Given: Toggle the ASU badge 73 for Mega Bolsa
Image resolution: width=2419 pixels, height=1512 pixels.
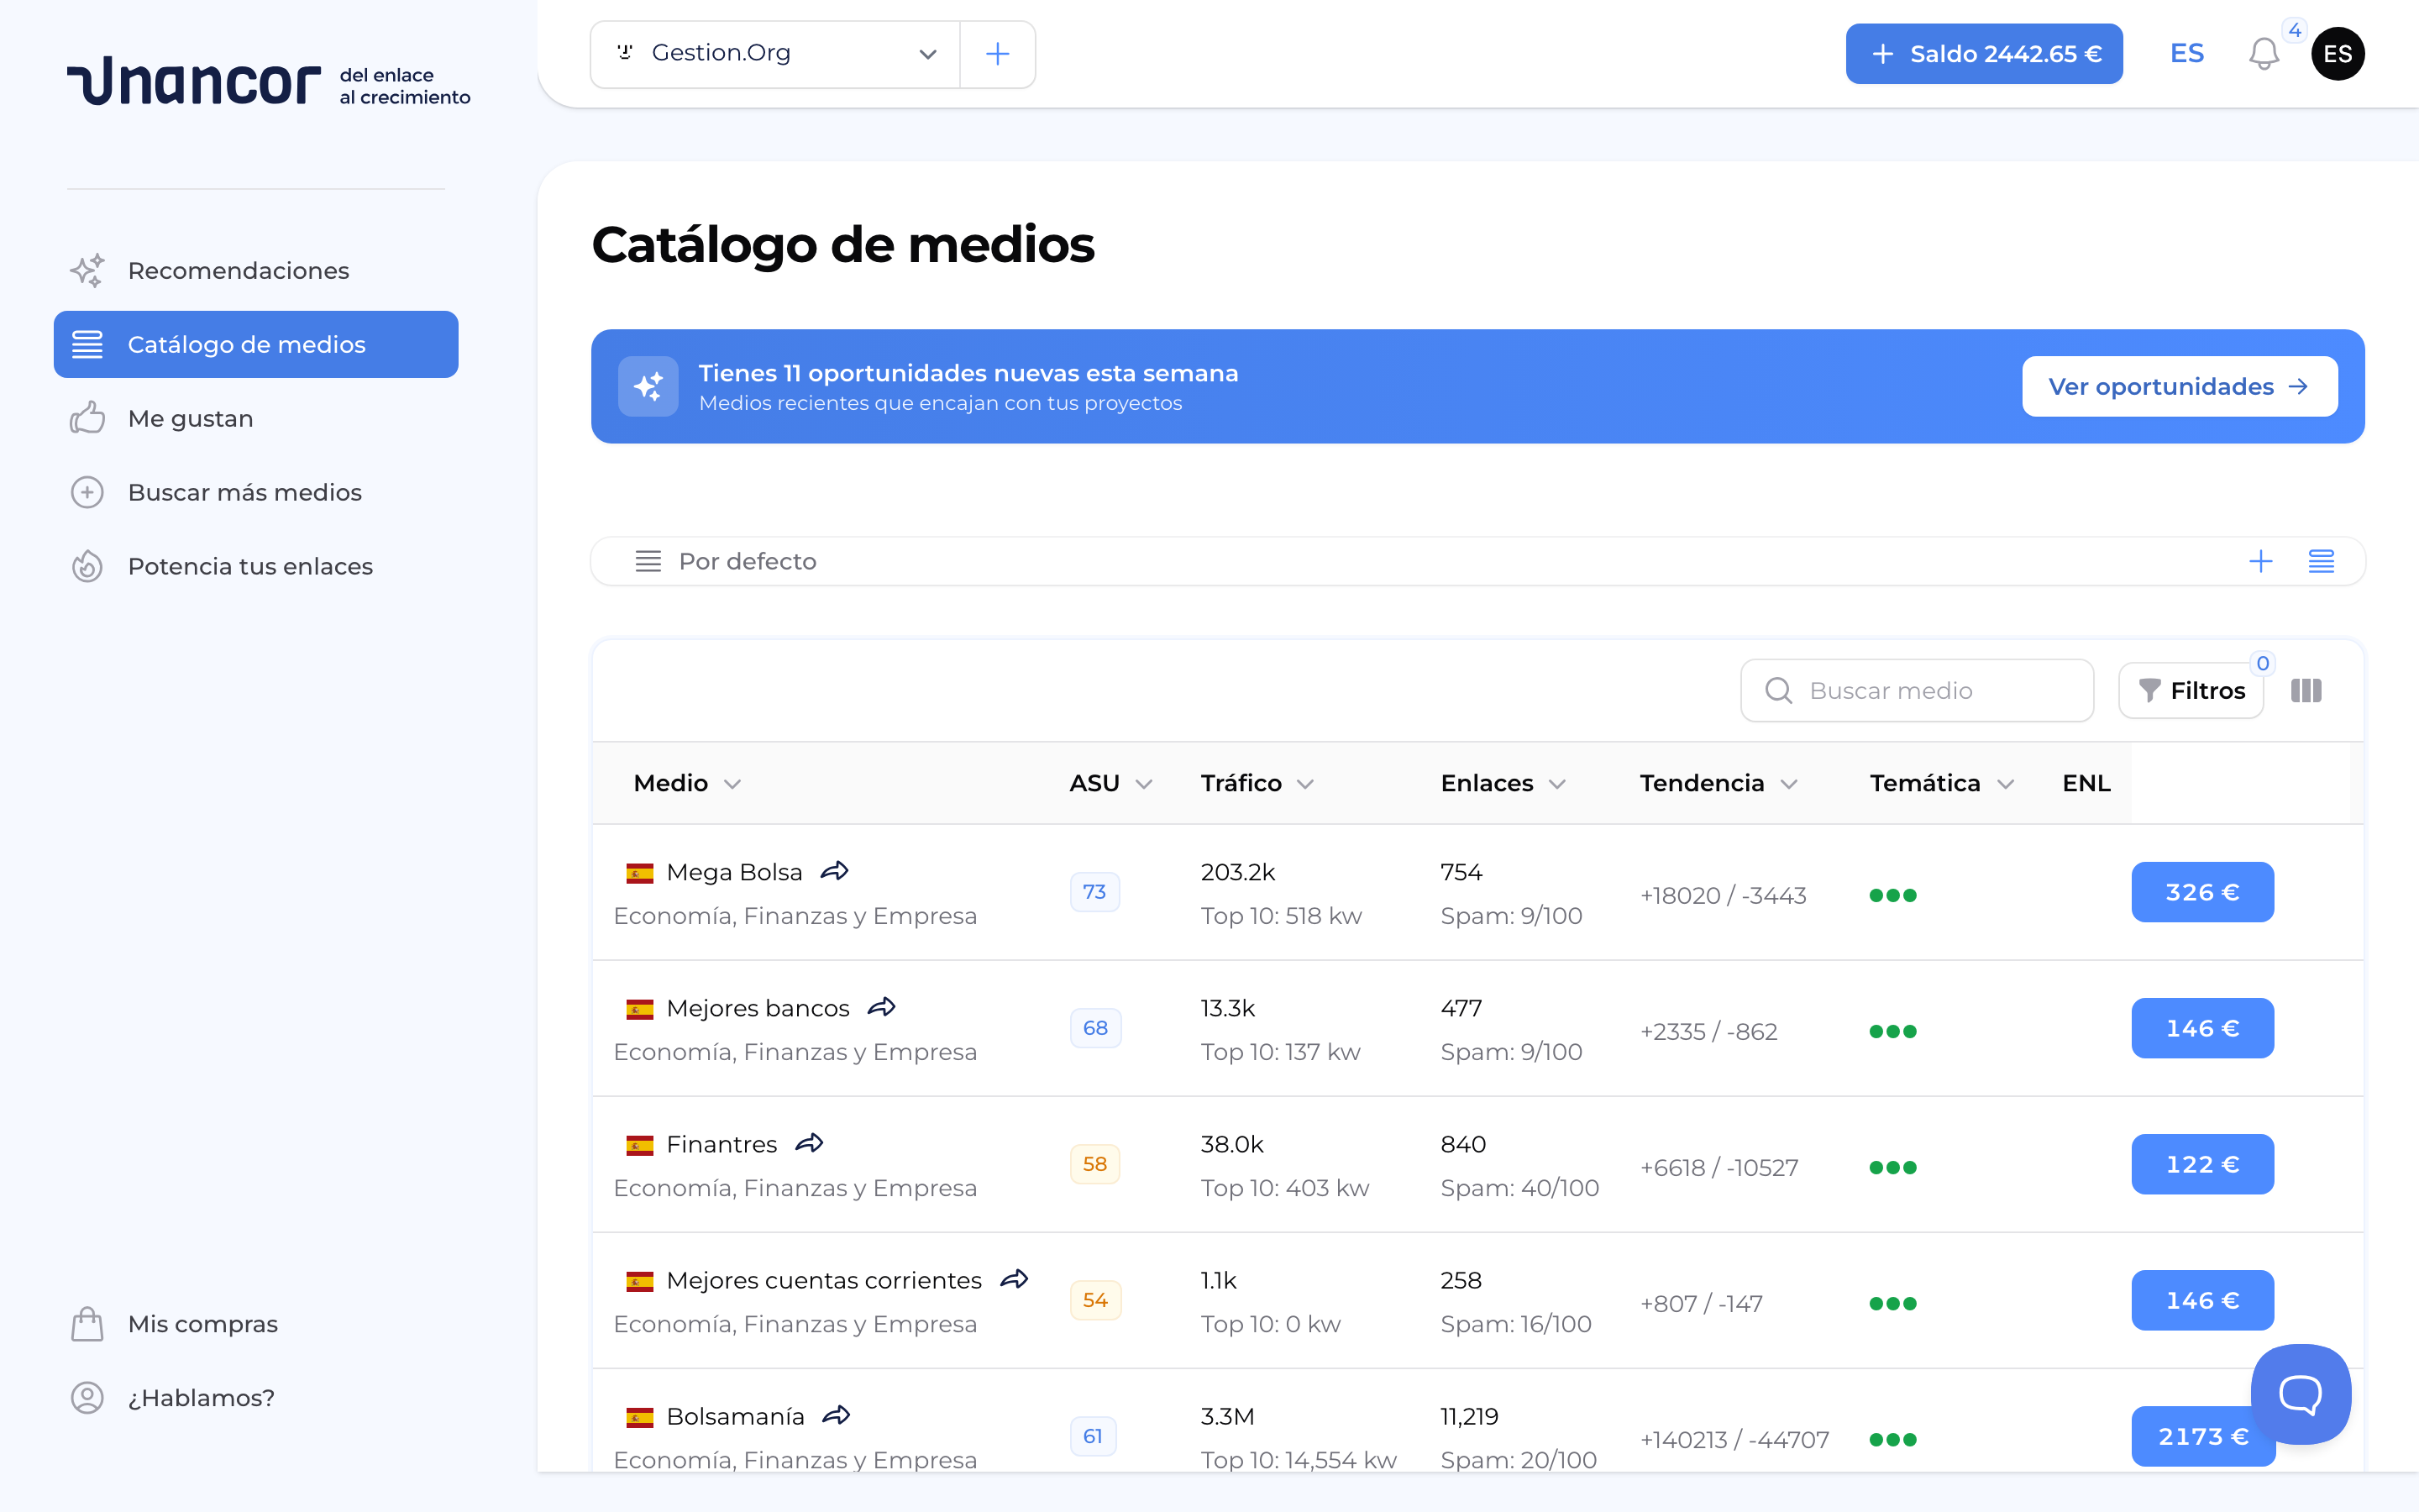Looking at the screenshot, I should tap(1094, 891).
